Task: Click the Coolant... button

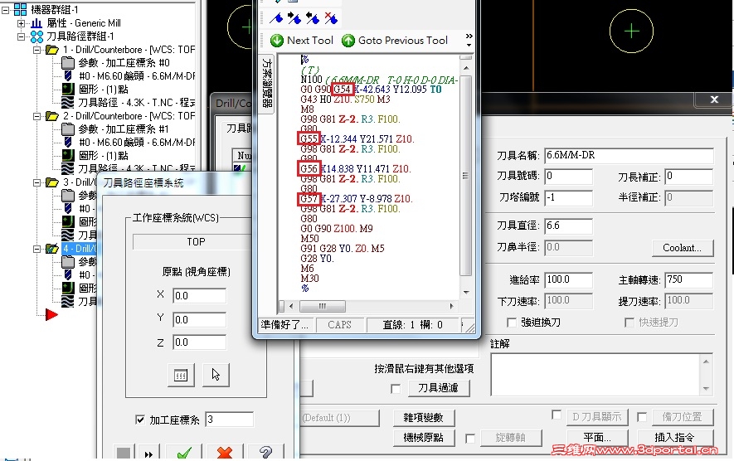Action: click(682, 248)
